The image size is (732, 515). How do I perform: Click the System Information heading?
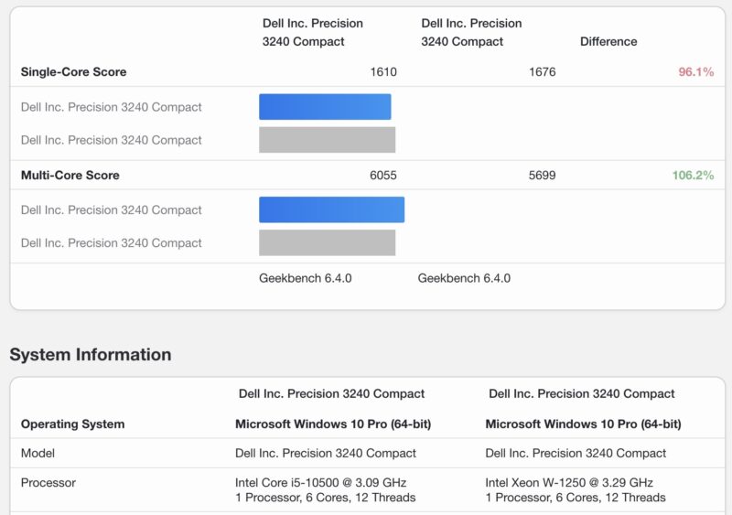click(91, 354)
